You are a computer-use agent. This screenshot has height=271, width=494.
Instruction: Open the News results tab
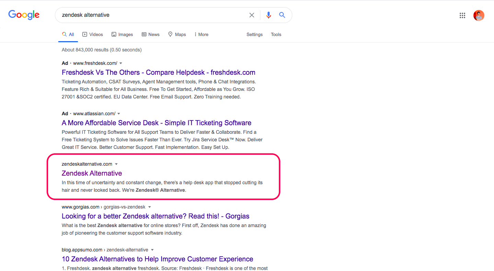point(151,34)
